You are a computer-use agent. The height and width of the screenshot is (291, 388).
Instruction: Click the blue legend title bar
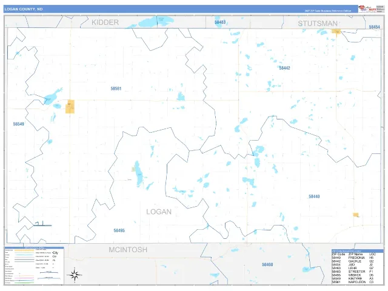click(34, 247)
